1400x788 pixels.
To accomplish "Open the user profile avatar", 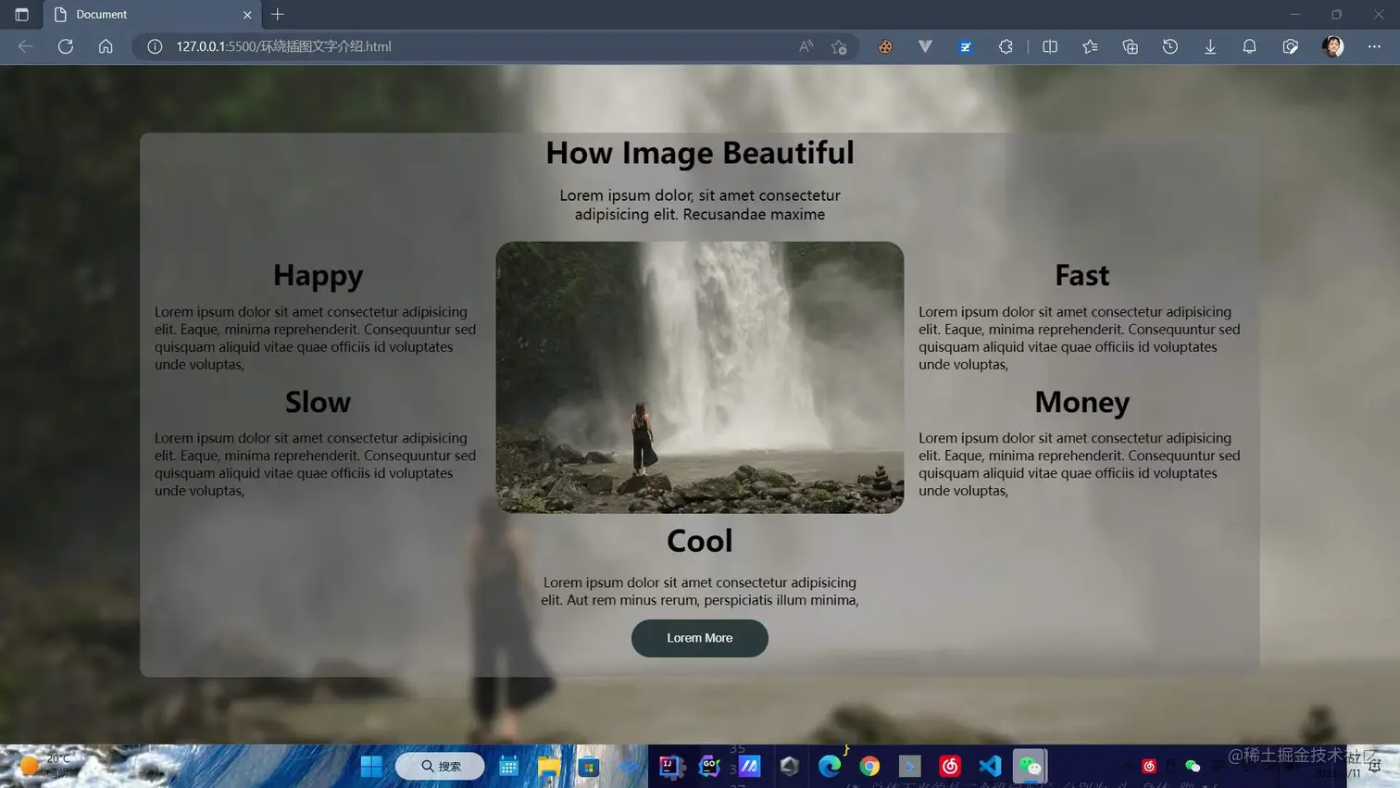I will coord(1333,46).
